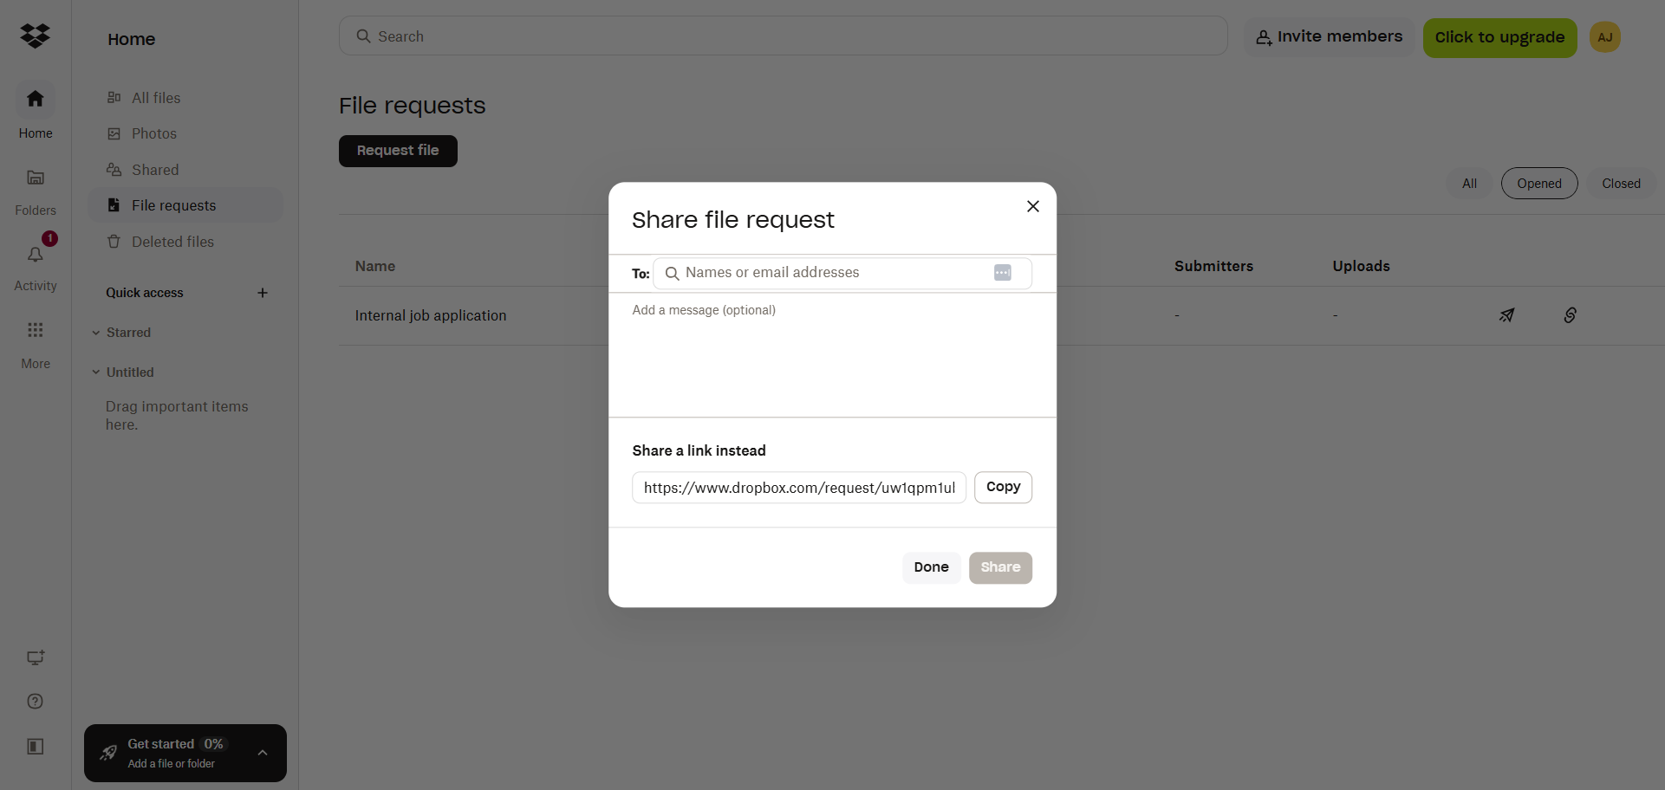1665x790 pixels.
Task: Click Done in the dialog
Action: point(931,567)
